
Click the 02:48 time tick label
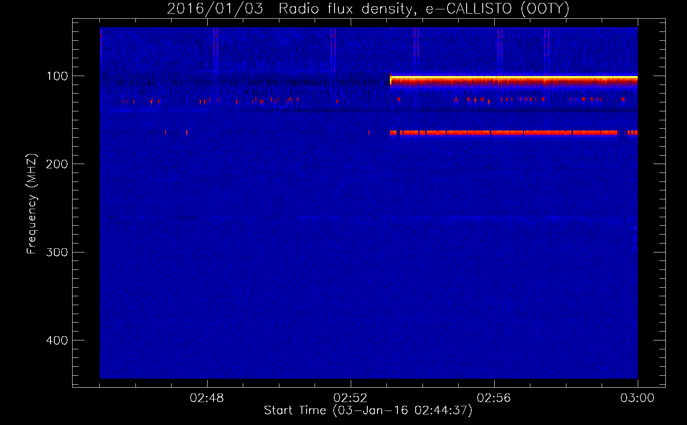[x=207, y=398]
